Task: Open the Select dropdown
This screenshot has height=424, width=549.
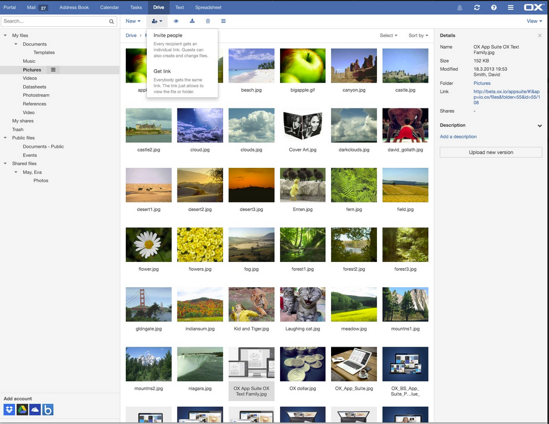Action: 388,35
